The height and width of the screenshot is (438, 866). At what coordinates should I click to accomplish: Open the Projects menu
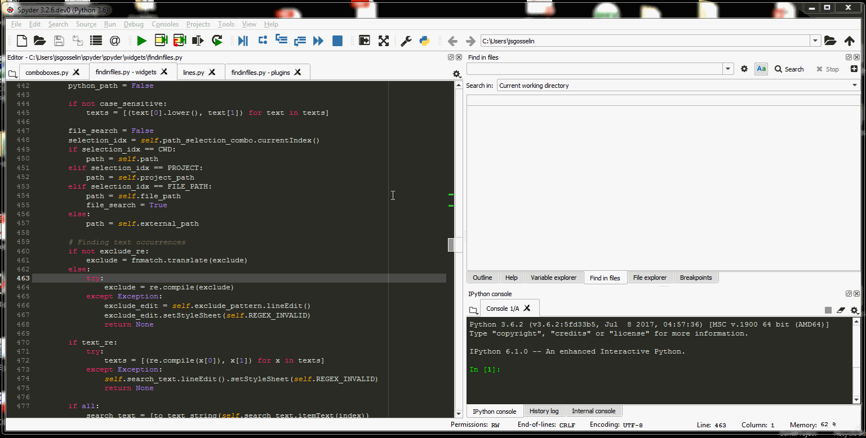(198, 24)
